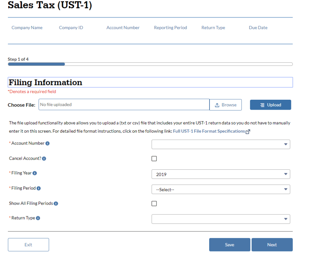Click the external link icon after Format Specifications
Image resolution: width=313 pixels, height=264 pixels.
coord(248,131)
